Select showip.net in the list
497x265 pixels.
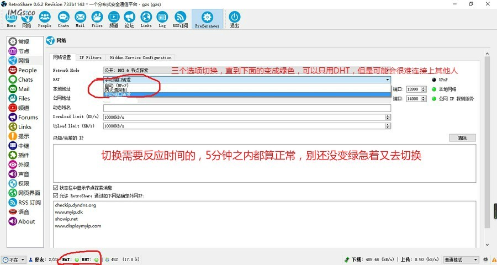point(66,219)
